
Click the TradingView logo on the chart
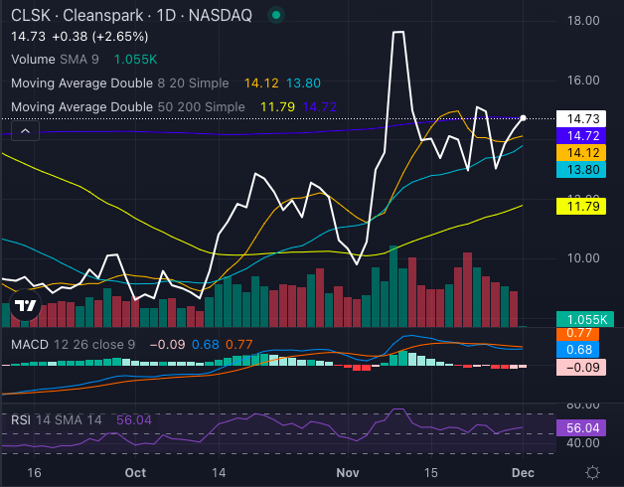(27, 306)
